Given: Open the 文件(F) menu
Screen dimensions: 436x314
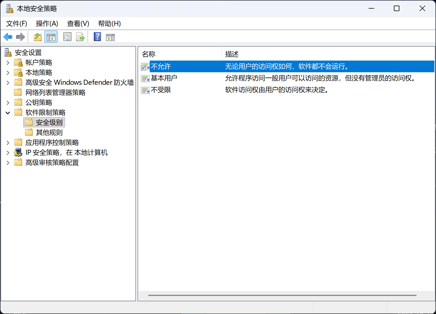Looking at the screenshot, I should [17, 24].
